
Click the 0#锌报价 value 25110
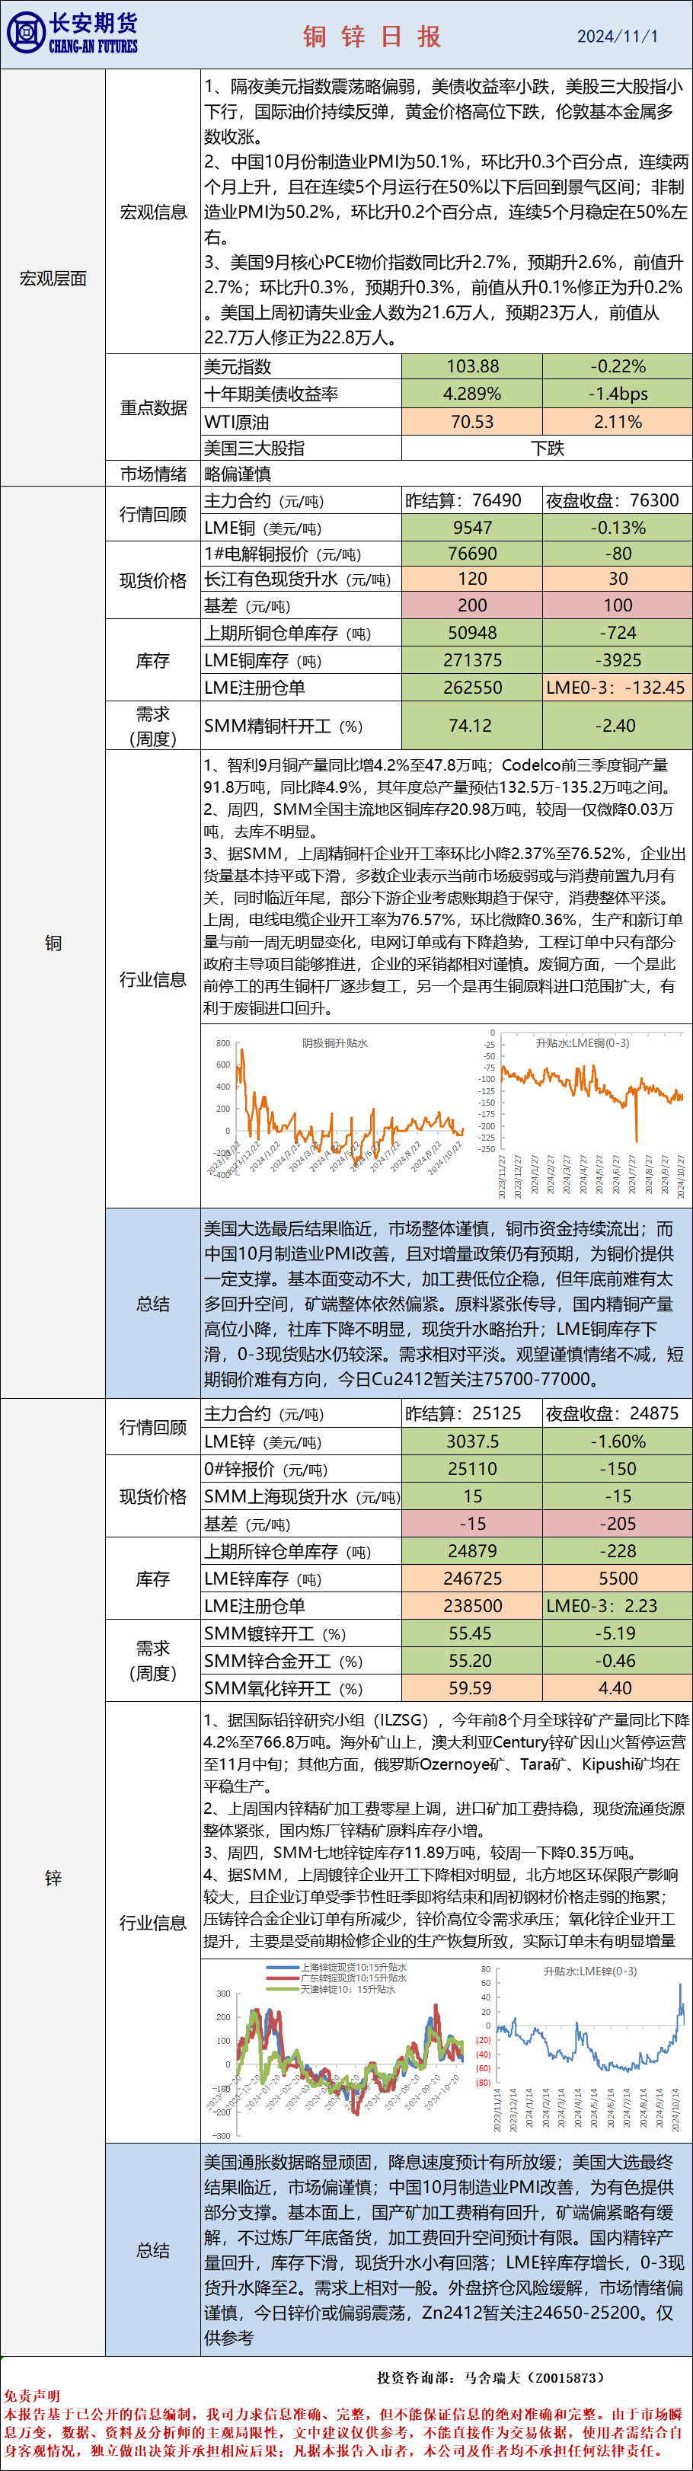tap(472, 1469)
